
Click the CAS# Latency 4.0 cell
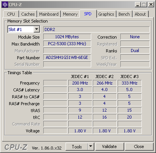click(105, 90)
